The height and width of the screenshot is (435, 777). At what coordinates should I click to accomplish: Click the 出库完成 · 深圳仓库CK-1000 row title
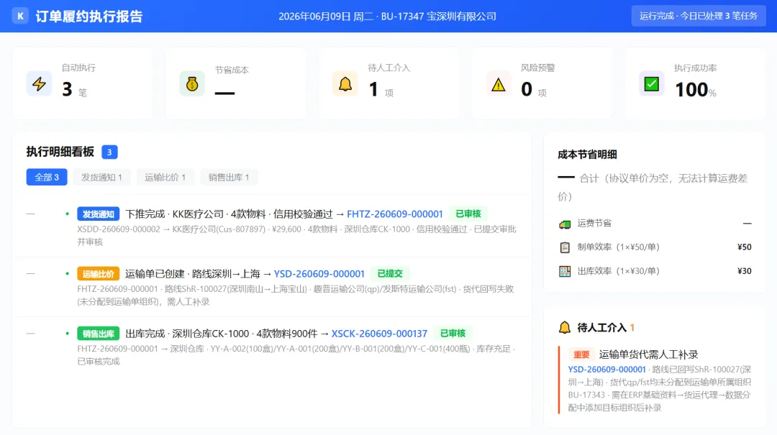pyautogui.click(x=222, y=334)
